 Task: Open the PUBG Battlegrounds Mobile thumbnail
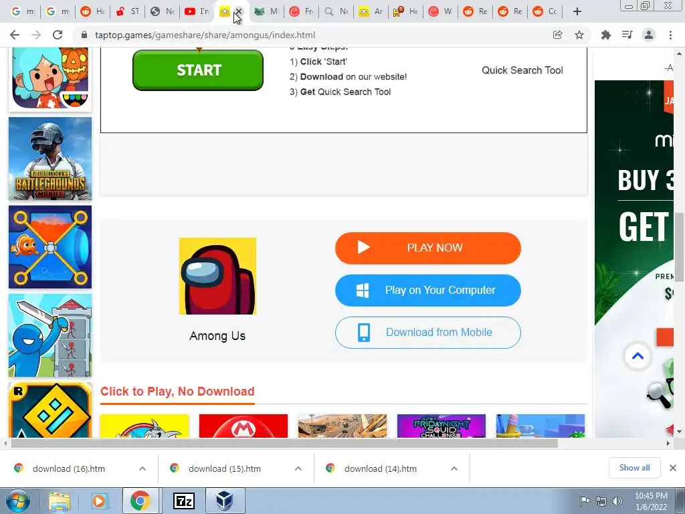tap(50, 159)
